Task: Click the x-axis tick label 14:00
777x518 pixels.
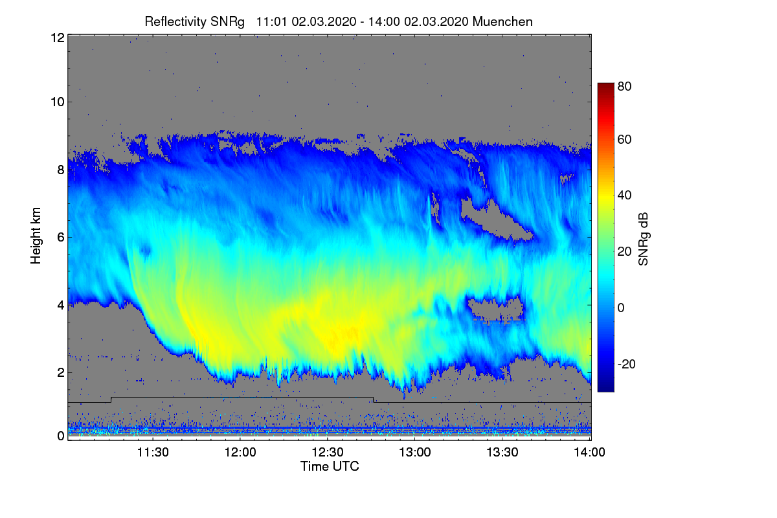Action: [591, 452]
